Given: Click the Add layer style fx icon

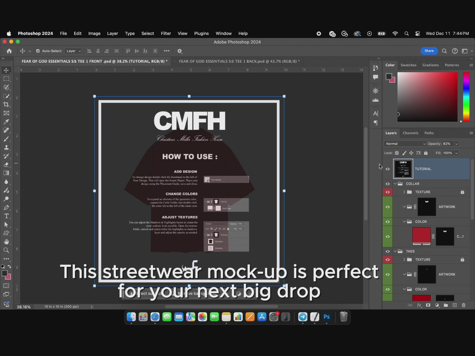Looking at the screenshot, I should tap(419, 305).
